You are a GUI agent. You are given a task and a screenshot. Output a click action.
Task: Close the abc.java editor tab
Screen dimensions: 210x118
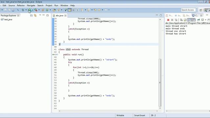pyautogui.click(x=65, y=15)
